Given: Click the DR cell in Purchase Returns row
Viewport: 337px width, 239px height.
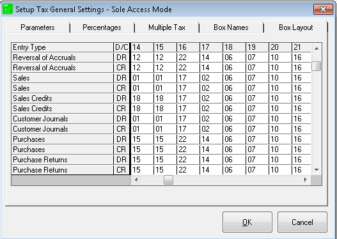Looking at the screenshot, I should pyautogui.click(x=121, y=160).
